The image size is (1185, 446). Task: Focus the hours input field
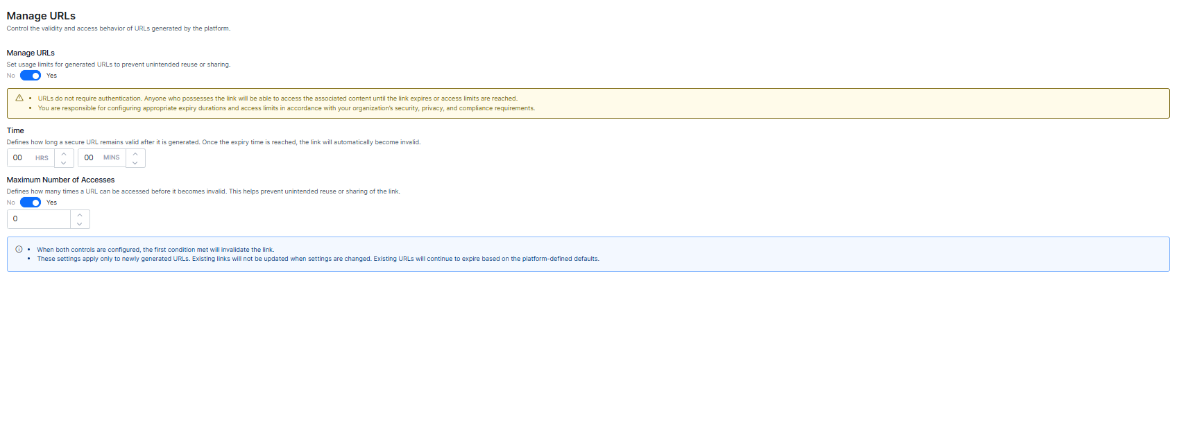click(19, 158)
